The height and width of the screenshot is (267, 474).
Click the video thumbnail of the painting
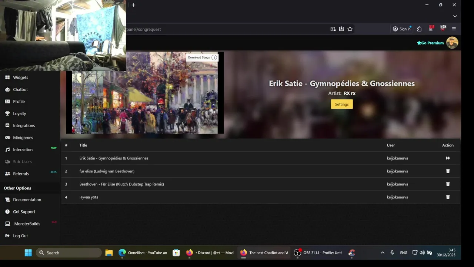coord(145,93)
